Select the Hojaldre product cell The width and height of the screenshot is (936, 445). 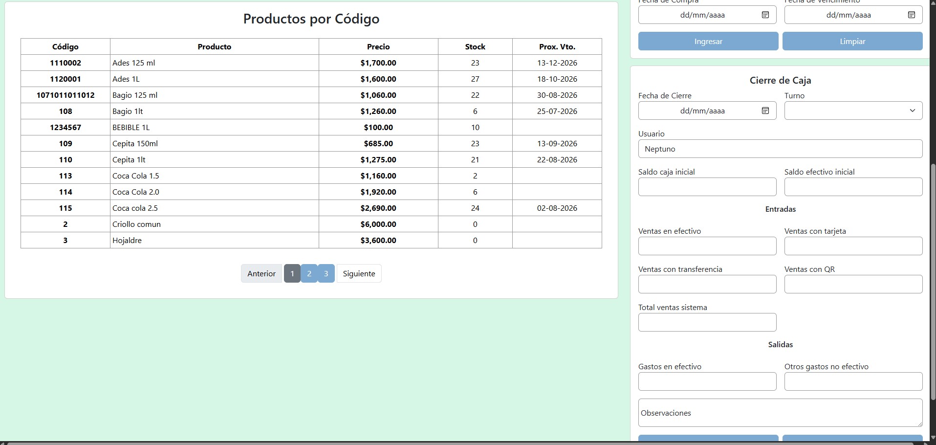pos(215,240)
